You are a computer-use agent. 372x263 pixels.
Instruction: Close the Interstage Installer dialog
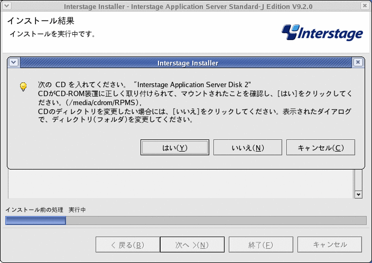[x=358, y=62]
